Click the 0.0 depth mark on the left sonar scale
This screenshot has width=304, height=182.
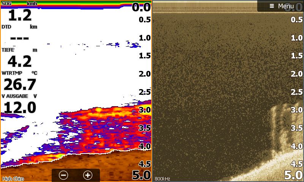141,7
